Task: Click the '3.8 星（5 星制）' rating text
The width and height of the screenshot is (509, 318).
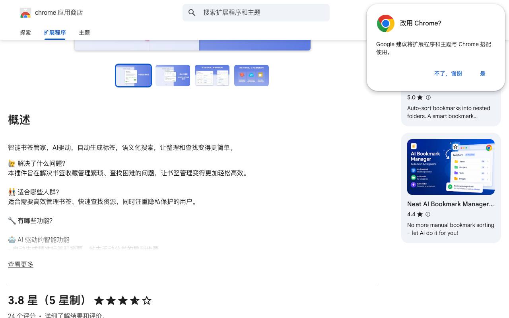Action: (x=47, y=301)
